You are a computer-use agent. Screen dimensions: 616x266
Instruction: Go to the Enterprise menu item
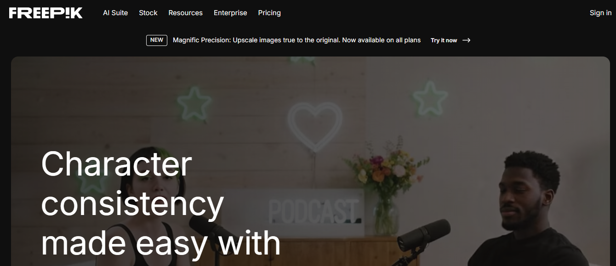tap(230, 13)
